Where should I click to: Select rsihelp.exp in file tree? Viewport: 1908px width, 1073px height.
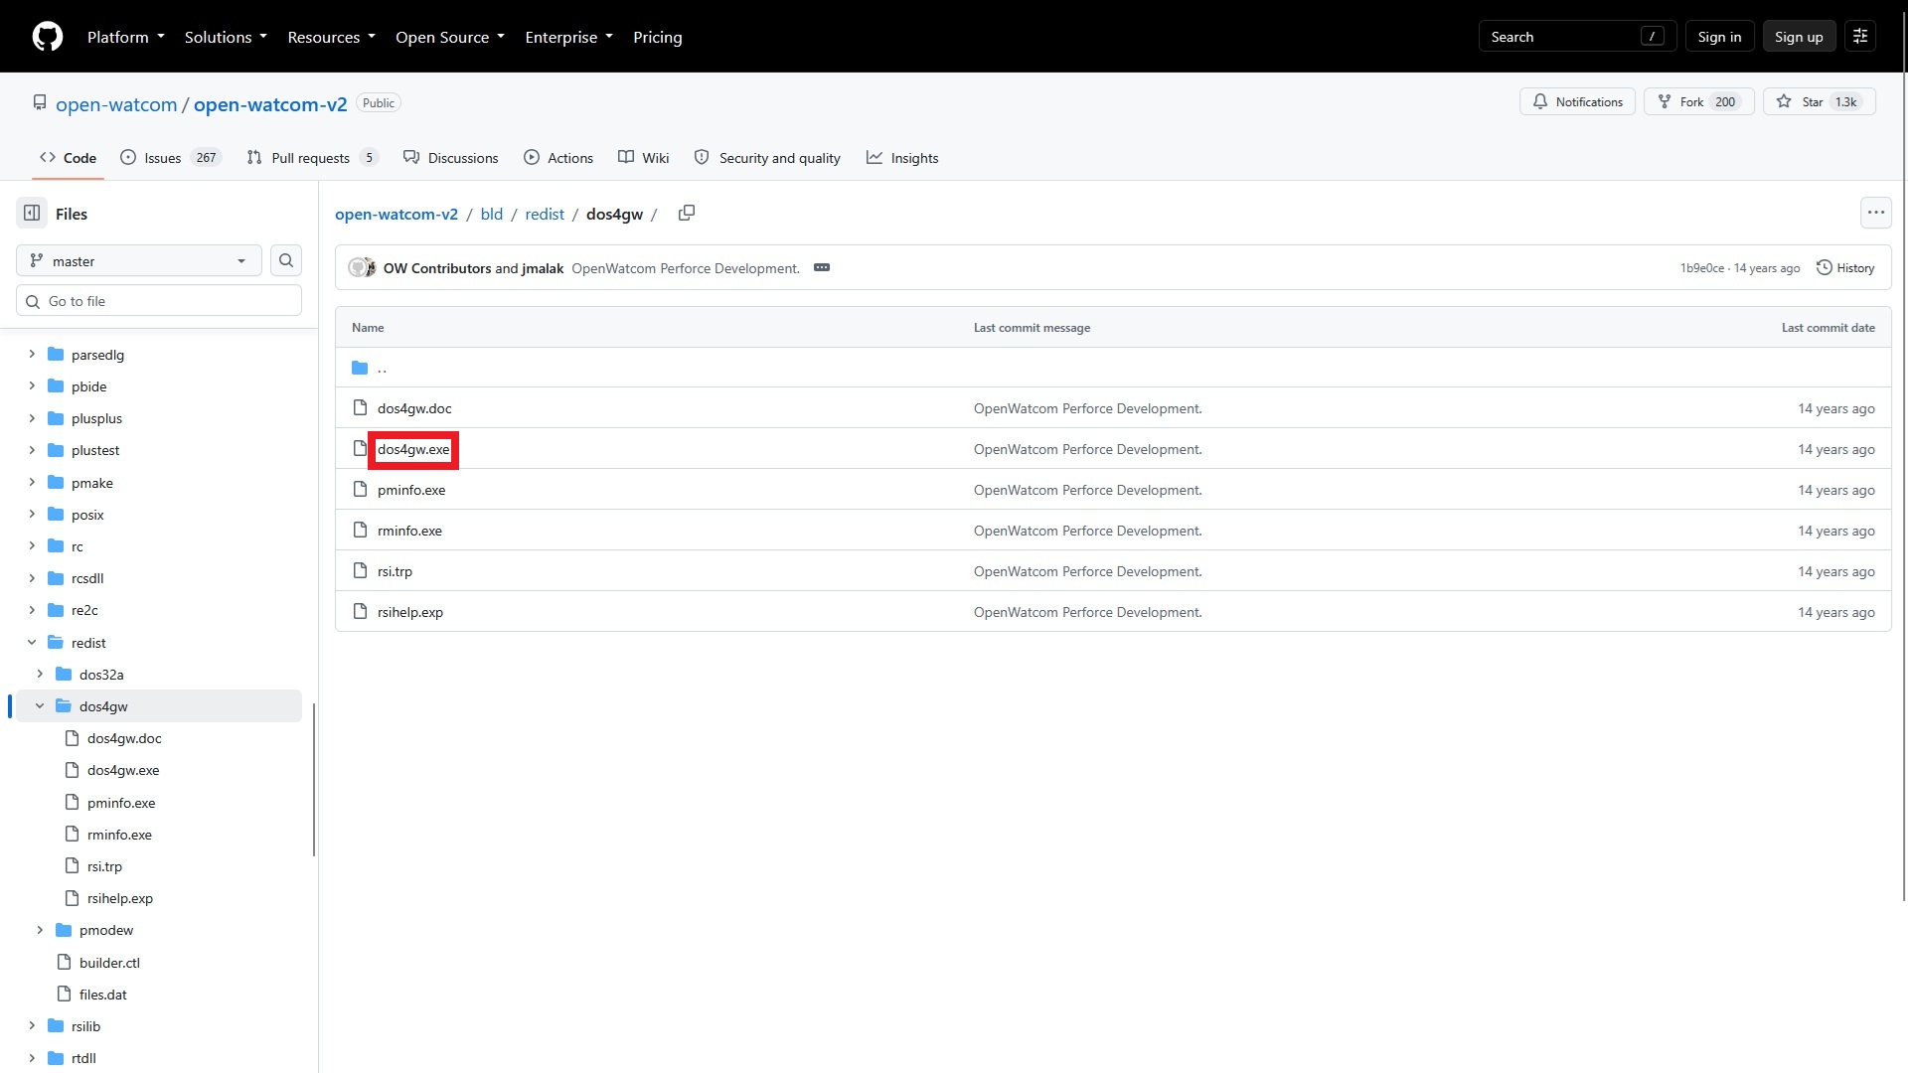coord(120,898)
